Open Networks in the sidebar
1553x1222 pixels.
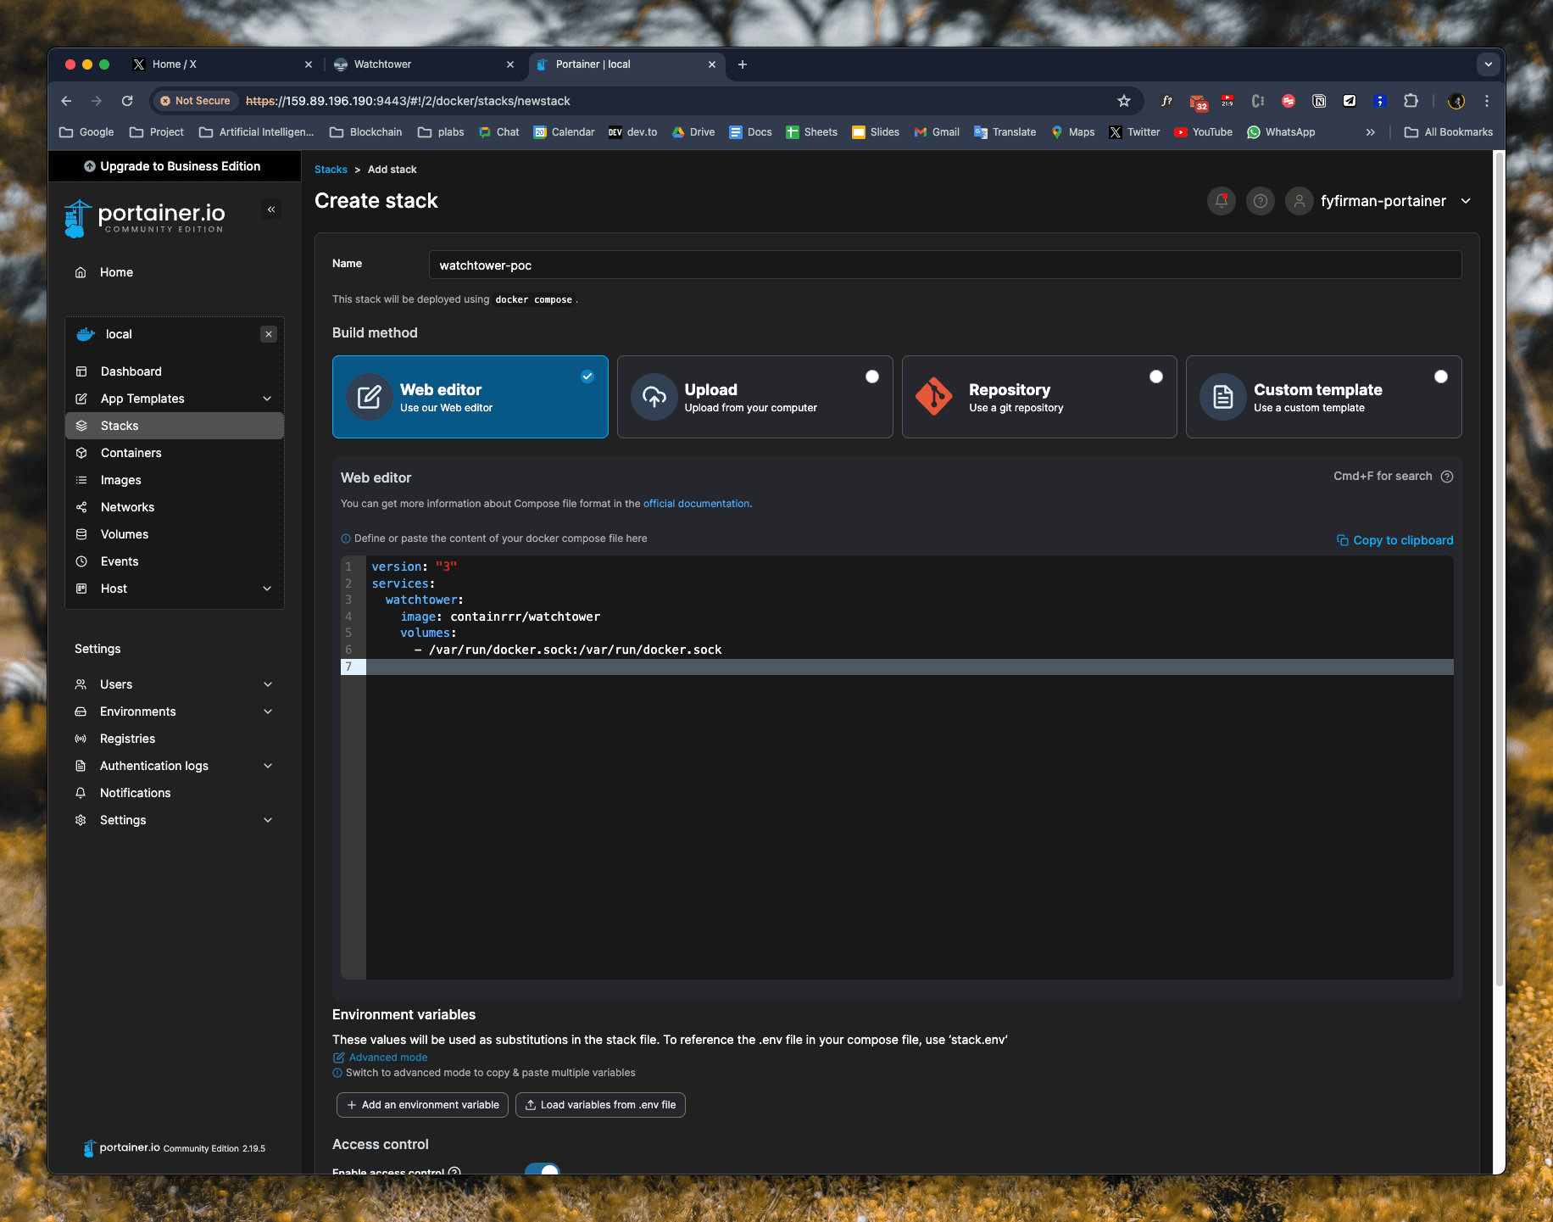(x=175, y=507)
